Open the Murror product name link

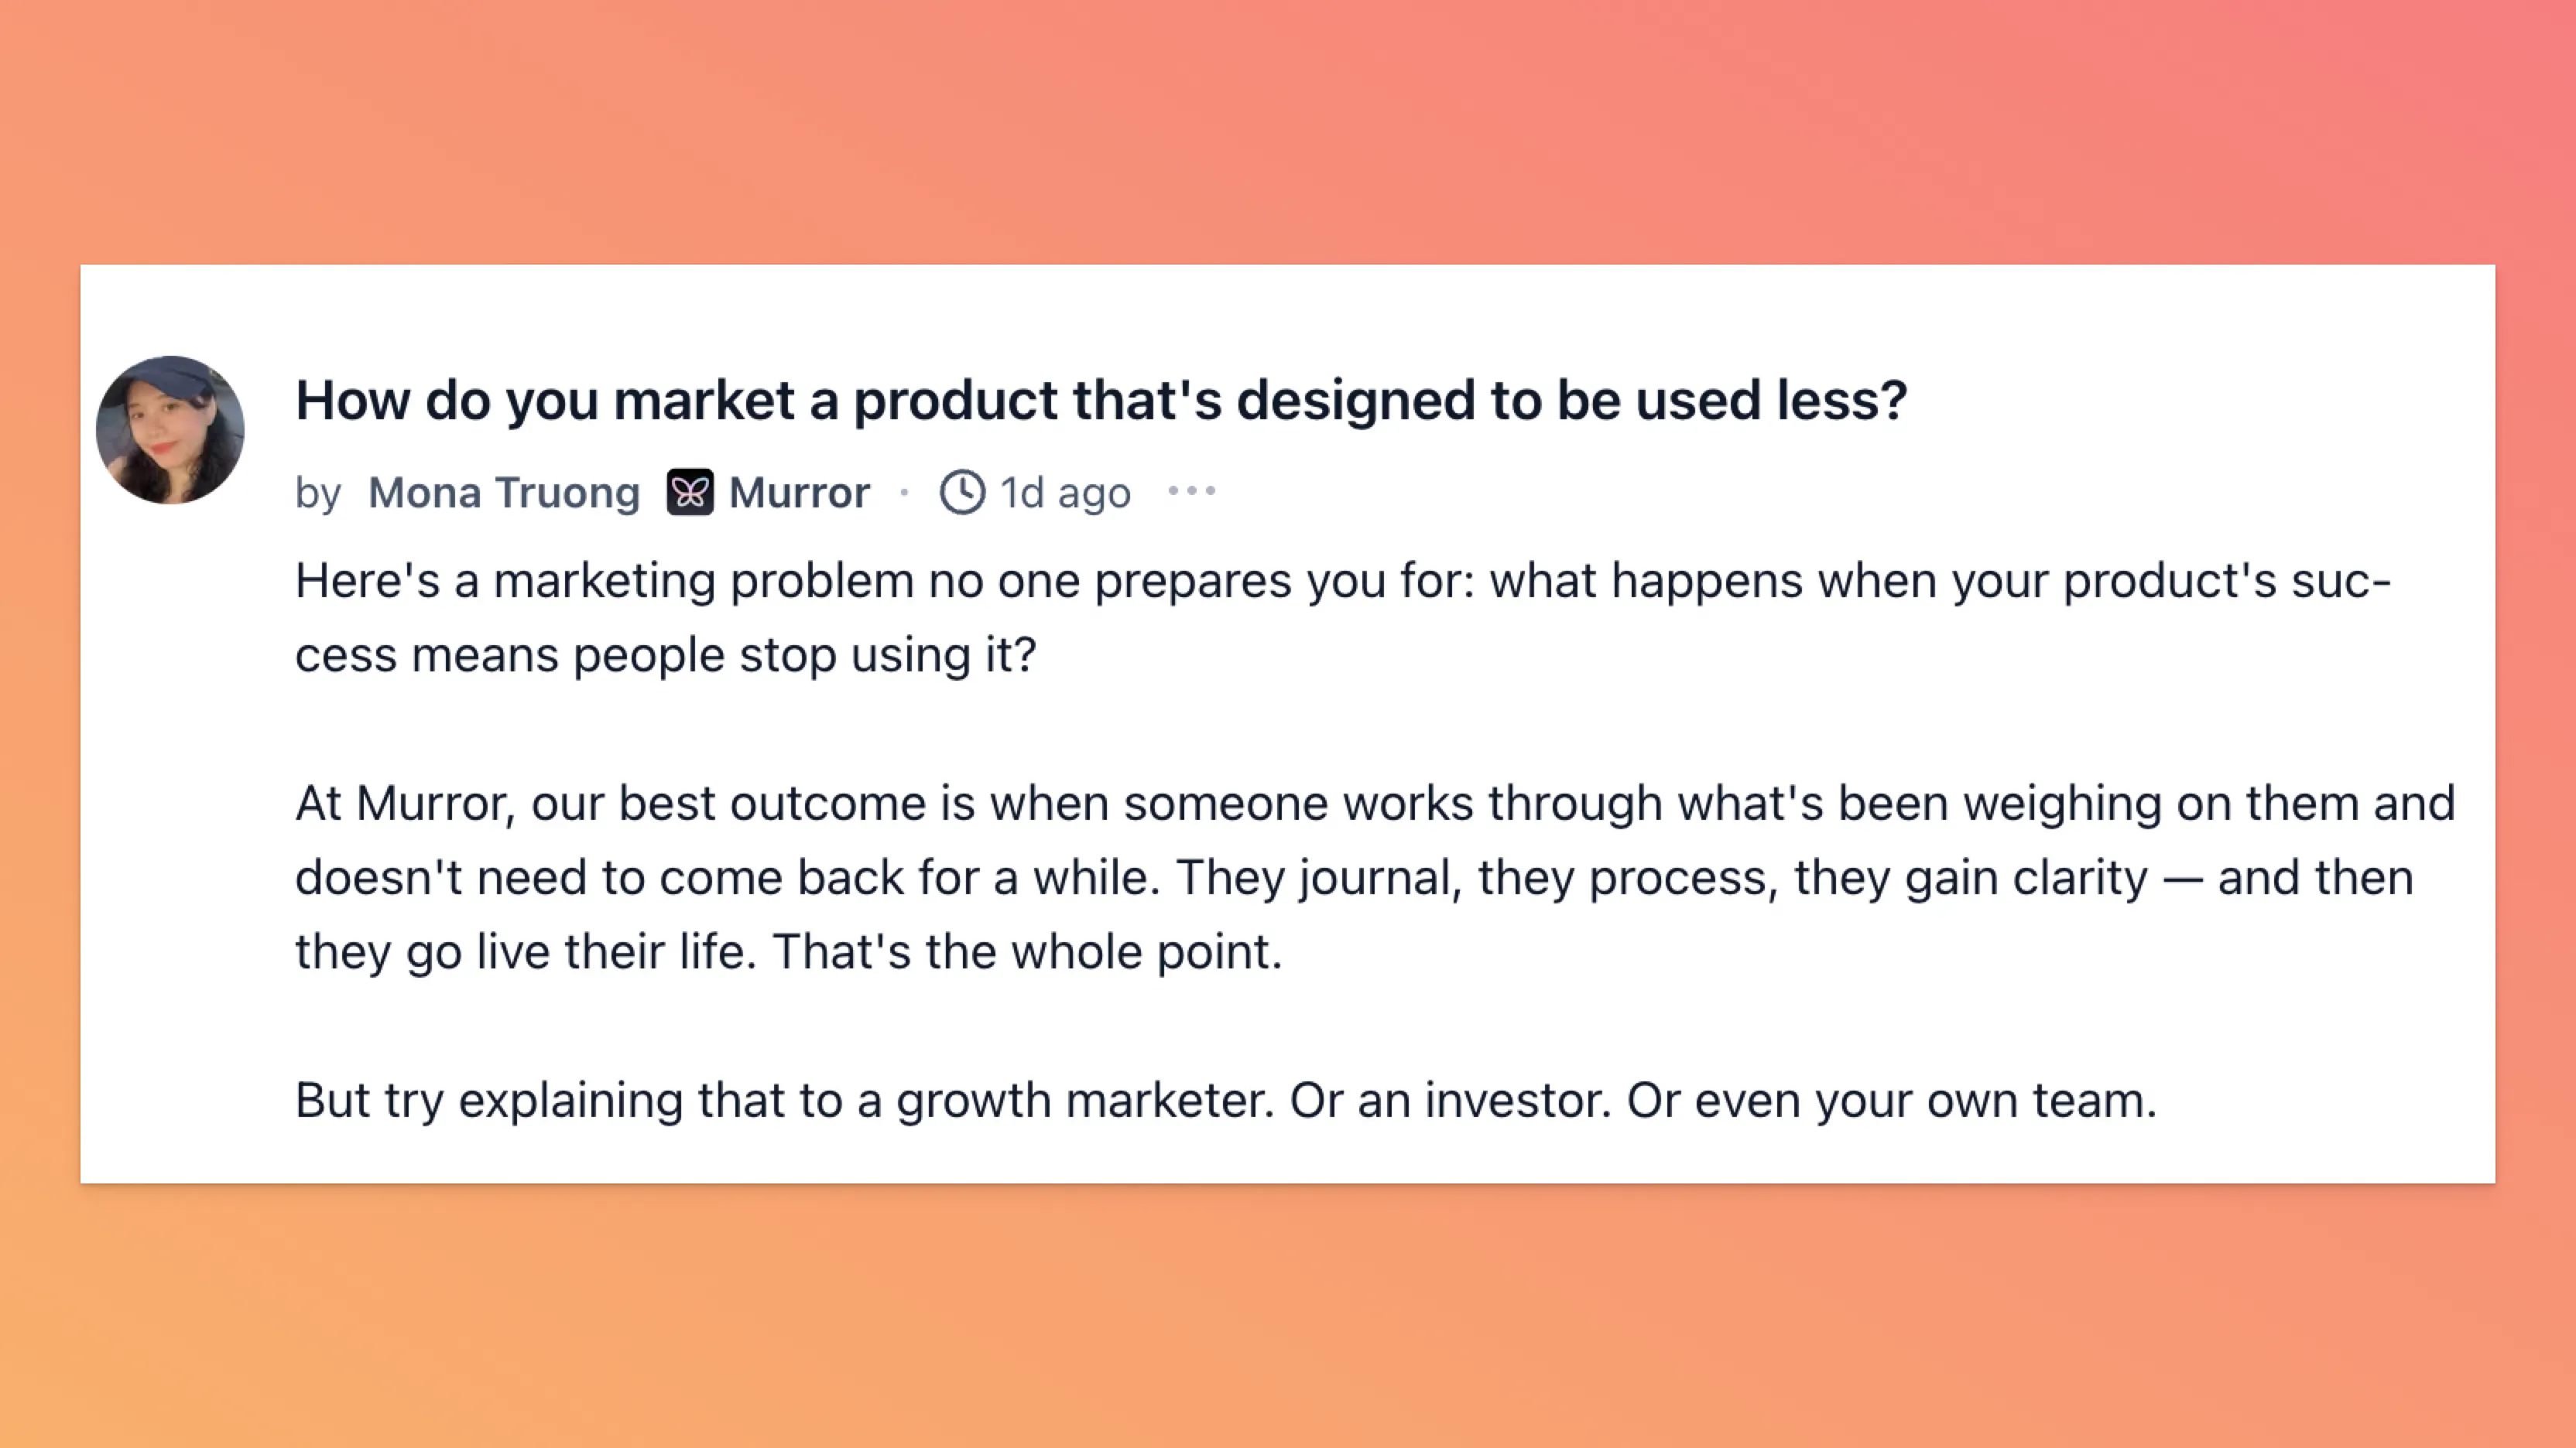(x=799, y=493)
